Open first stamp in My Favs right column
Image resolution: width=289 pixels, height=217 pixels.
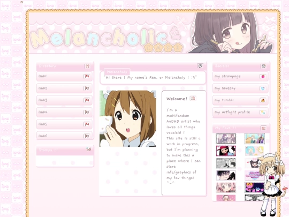pos(255,139)
